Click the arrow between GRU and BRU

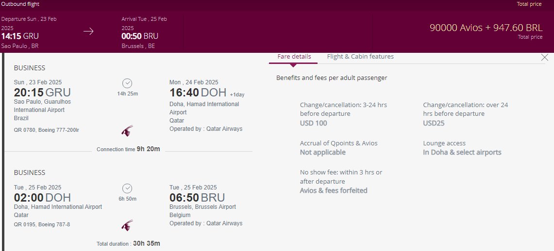coord(88,31)
